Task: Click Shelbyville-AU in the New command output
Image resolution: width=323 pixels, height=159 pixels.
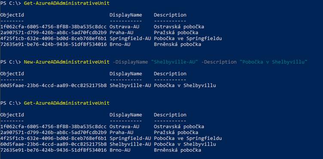Action: 130,85
